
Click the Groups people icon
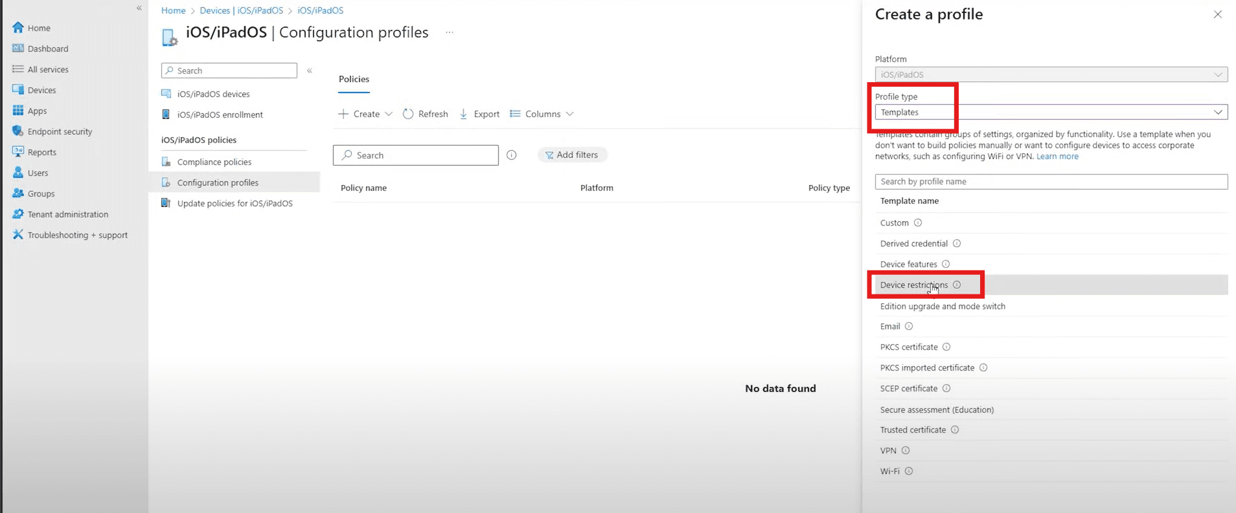coord(18,193)
